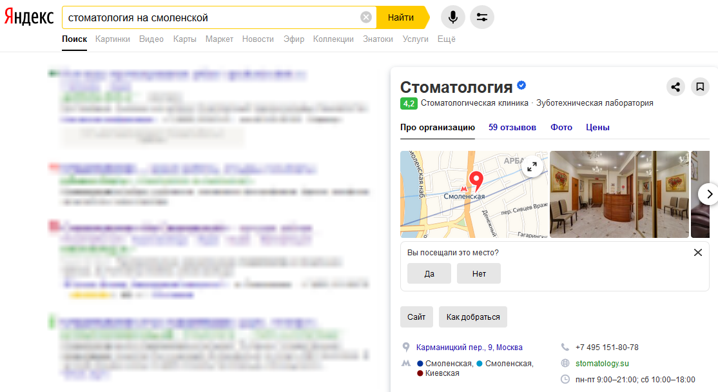Answer Нет to visited question
718x392 pixels.
coord(478,273)
